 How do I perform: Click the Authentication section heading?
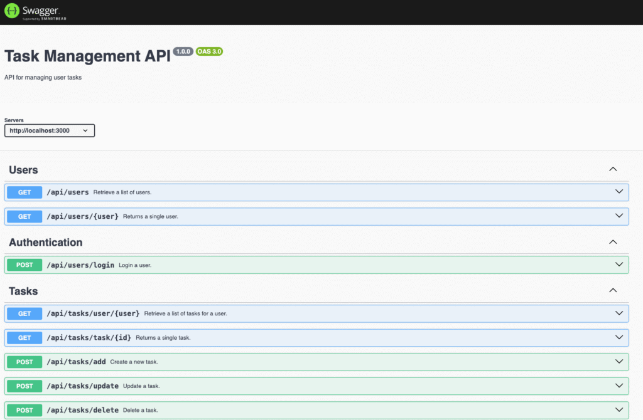pos(45,243)
